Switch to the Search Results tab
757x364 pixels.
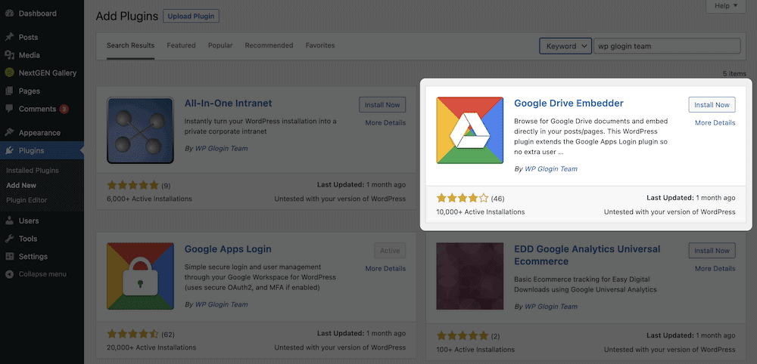pyautogui.click(x=130, y=46)
